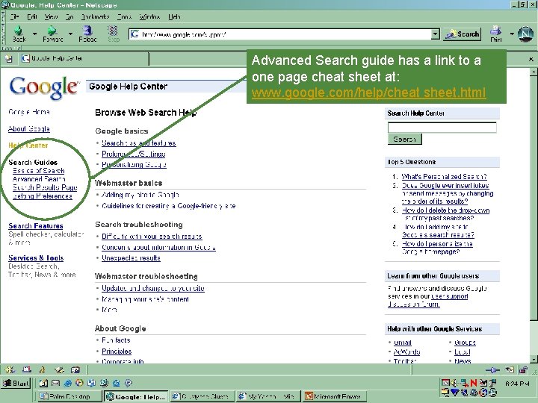Close the current tab with the X
Screen dimensions: 538x403
tap(531, 59)
